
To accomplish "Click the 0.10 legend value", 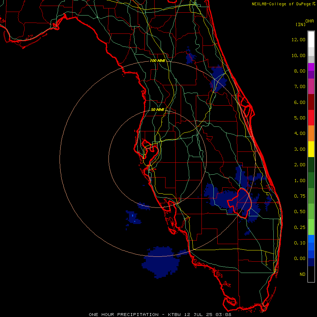I will 300,243.
